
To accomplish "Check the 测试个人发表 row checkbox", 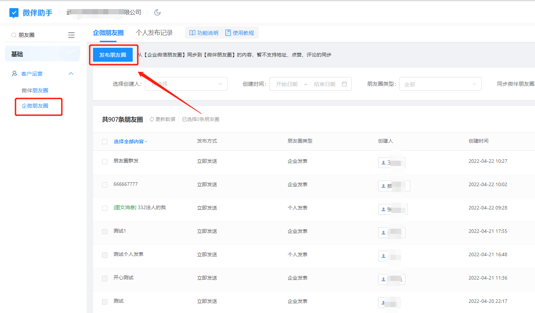I will tap(104, 255).
